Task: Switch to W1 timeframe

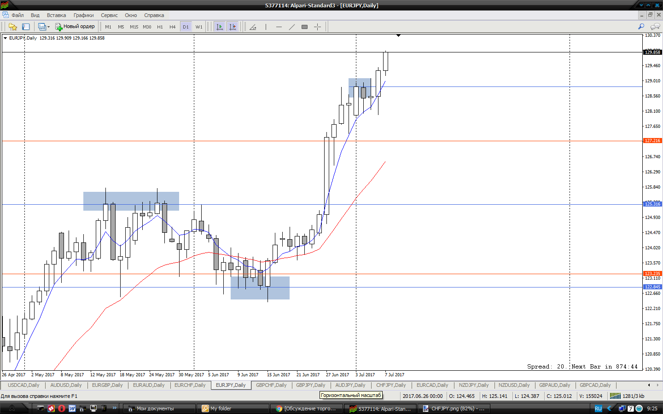Action: tap(199, 27)
